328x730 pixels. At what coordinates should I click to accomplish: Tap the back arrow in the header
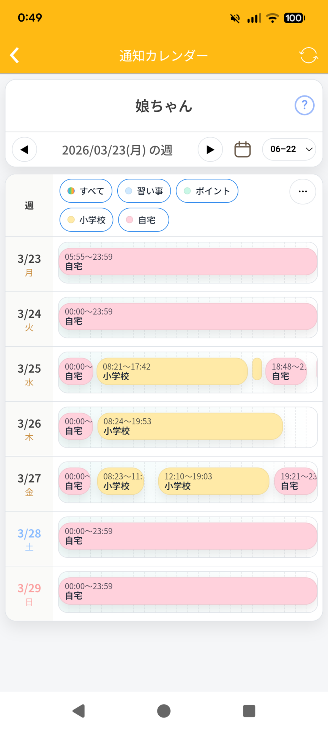tap(15, 55)
